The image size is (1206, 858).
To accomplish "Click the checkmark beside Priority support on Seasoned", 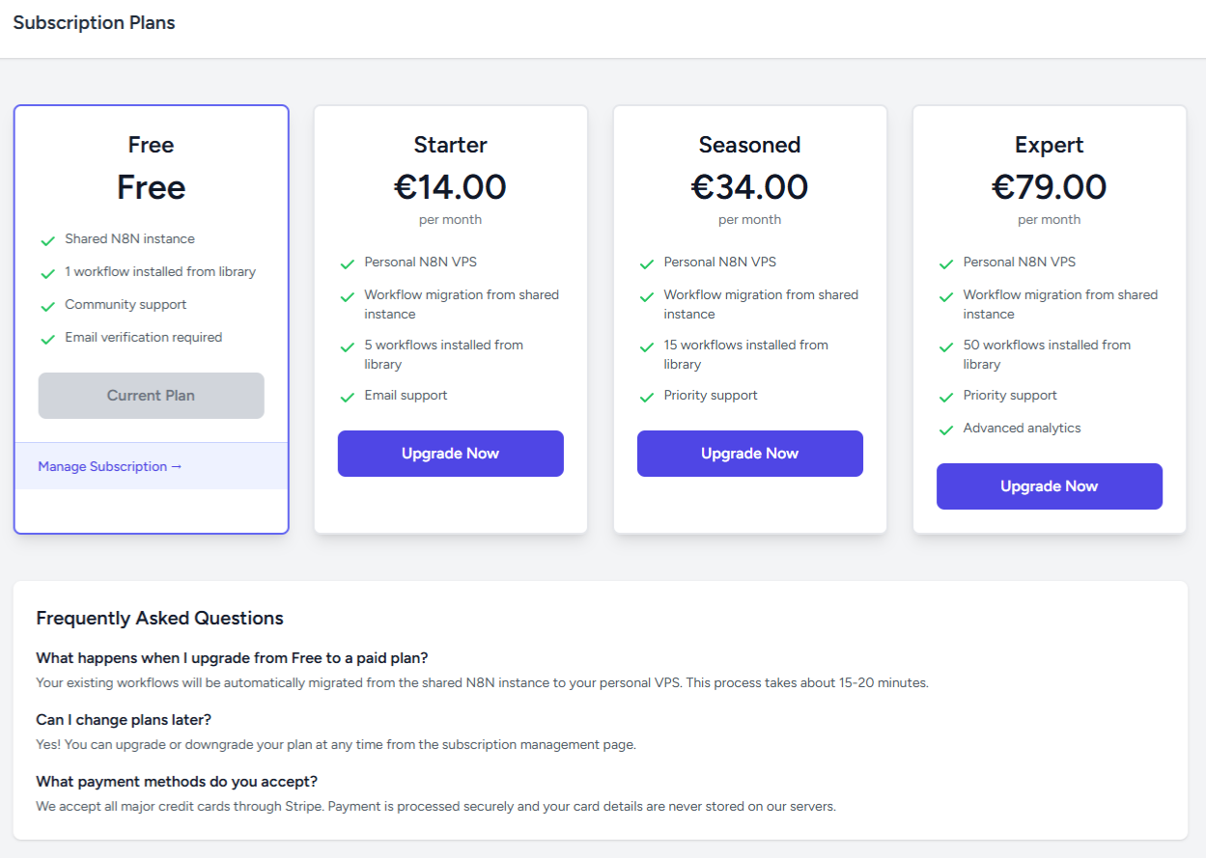I will tap(646, 395).
